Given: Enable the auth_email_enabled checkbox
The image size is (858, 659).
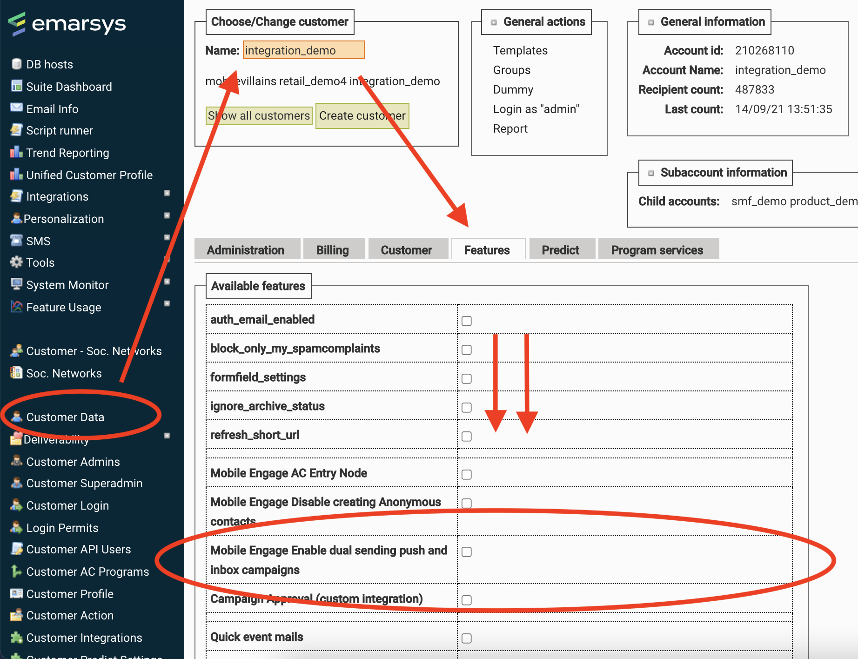Looking at the screenshot, I should coord(466,321).
